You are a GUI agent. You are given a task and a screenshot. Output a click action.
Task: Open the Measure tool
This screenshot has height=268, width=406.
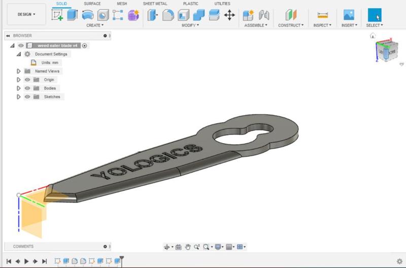pyautogui.click(x=323, y=15)
